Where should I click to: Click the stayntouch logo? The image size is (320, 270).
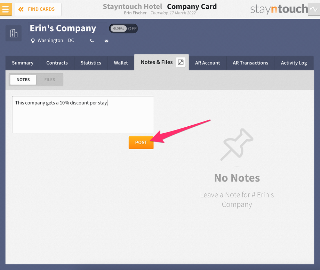coord(279,9)
